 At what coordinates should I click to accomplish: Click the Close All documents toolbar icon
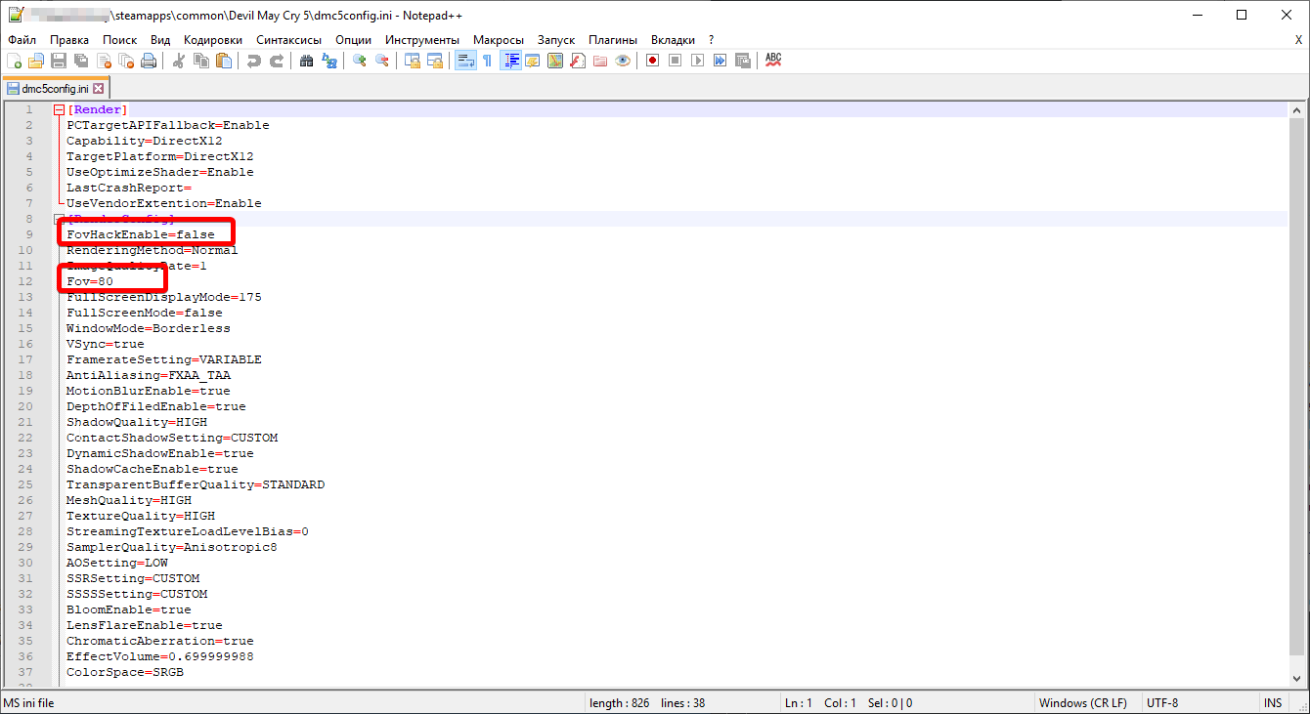pos(126,61)
